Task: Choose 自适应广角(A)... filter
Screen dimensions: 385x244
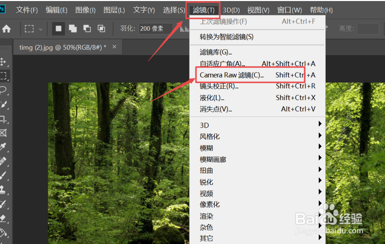Action: coord(257,64)
